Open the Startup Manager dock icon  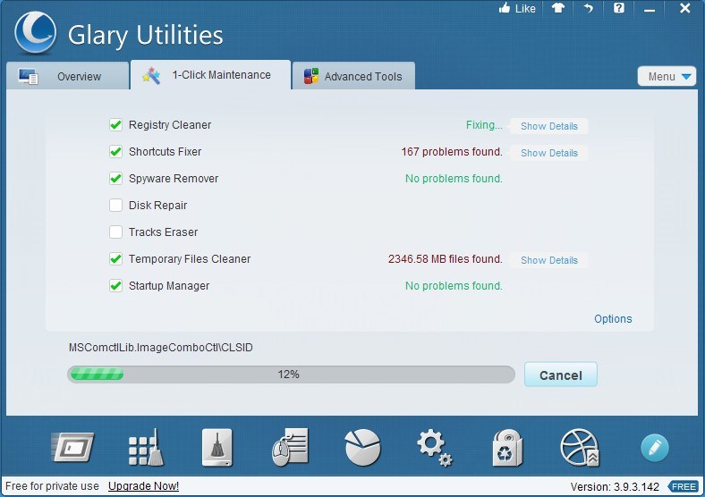[x=72, y=448]
